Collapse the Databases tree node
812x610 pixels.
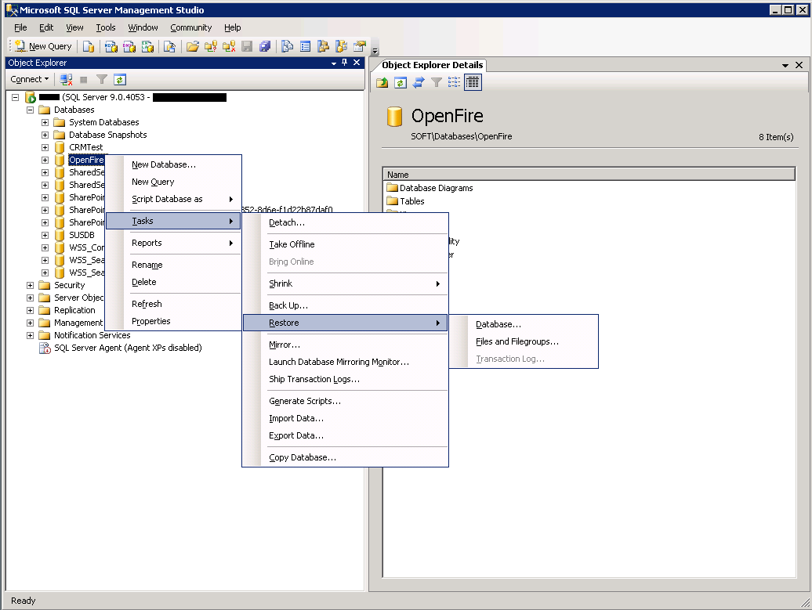click(x=30, y=110)
